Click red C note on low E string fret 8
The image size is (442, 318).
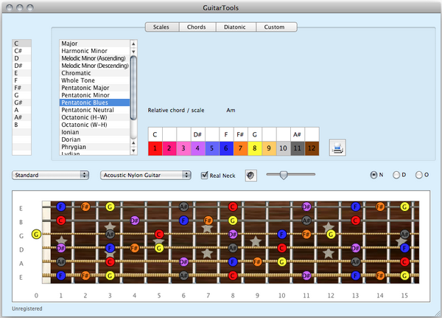click(x=233, y=275)
